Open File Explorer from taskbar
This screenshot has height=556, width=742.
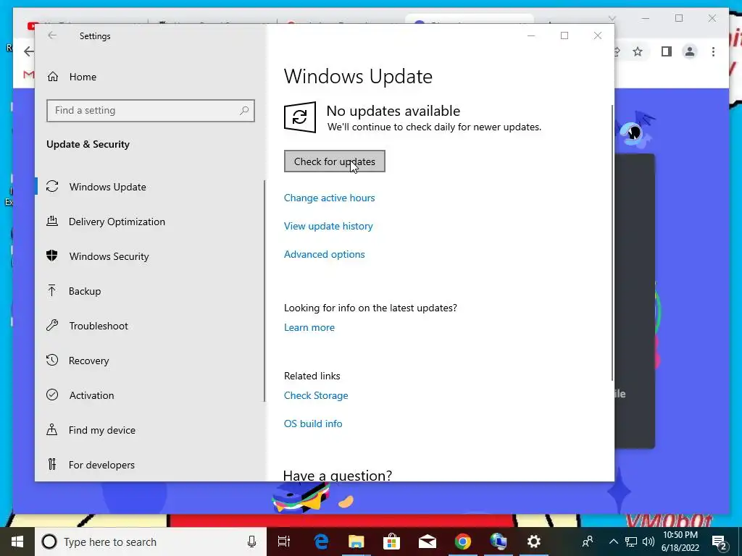[x=357, y=542]
